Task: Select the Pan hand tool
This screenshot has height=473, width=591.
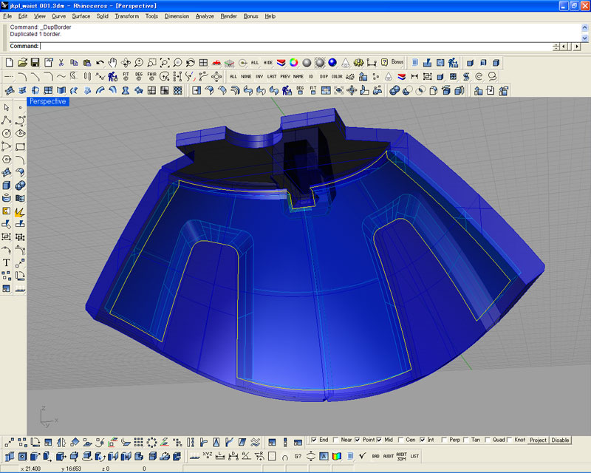Action: coord(112,63)
